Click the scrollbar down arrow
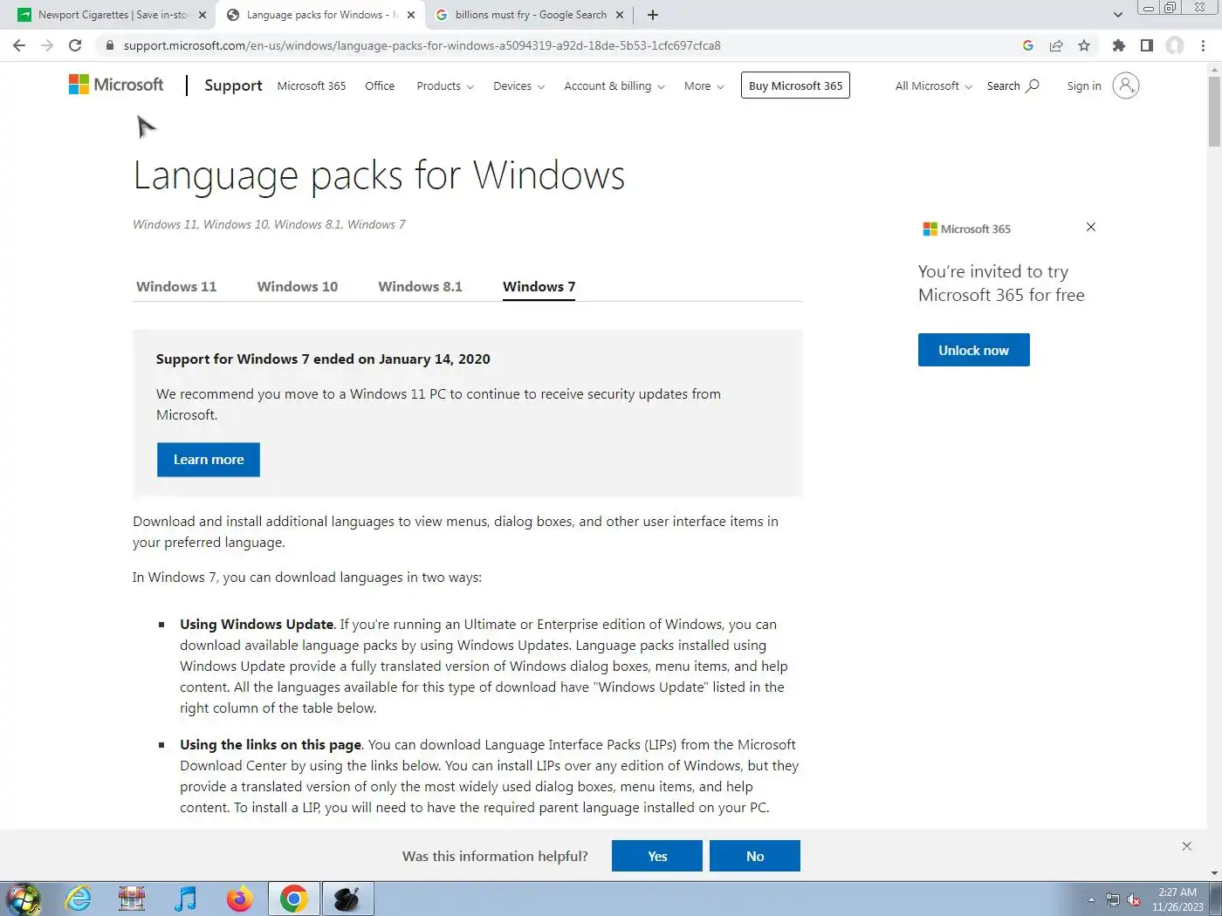Viewport: 1222px width, 916px height. click(1214, 872)
